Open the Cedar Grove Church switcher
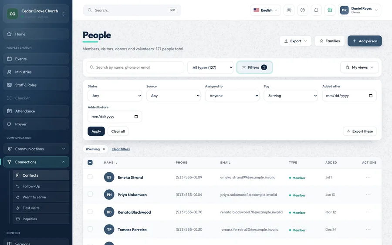Viewport: 392px width, 245px height. (36, 14)
